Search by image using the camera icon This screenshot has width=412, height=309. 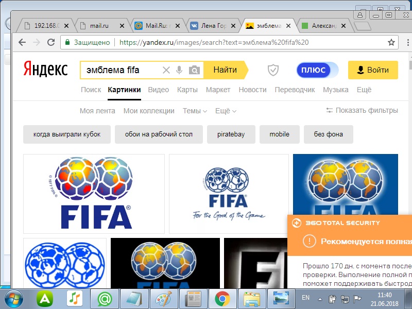tap(195, 70)
